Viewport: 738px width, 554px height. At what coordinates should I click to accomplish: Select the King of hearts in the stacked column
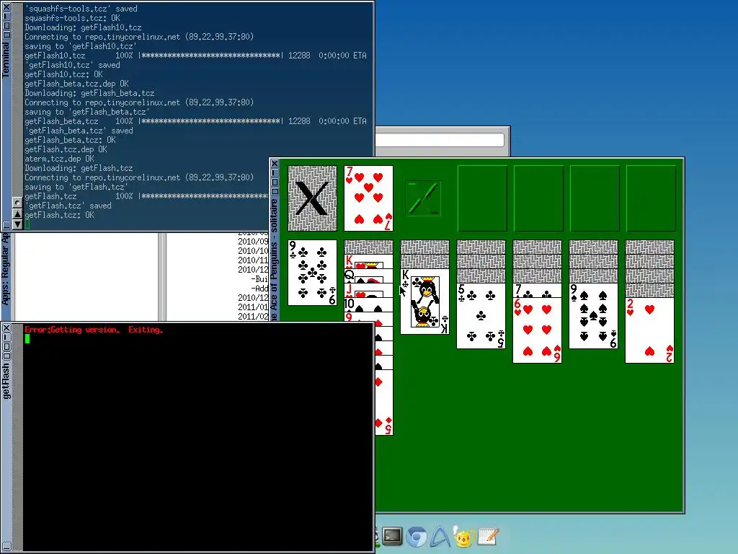pyautogui.click(x=368, y=261)
